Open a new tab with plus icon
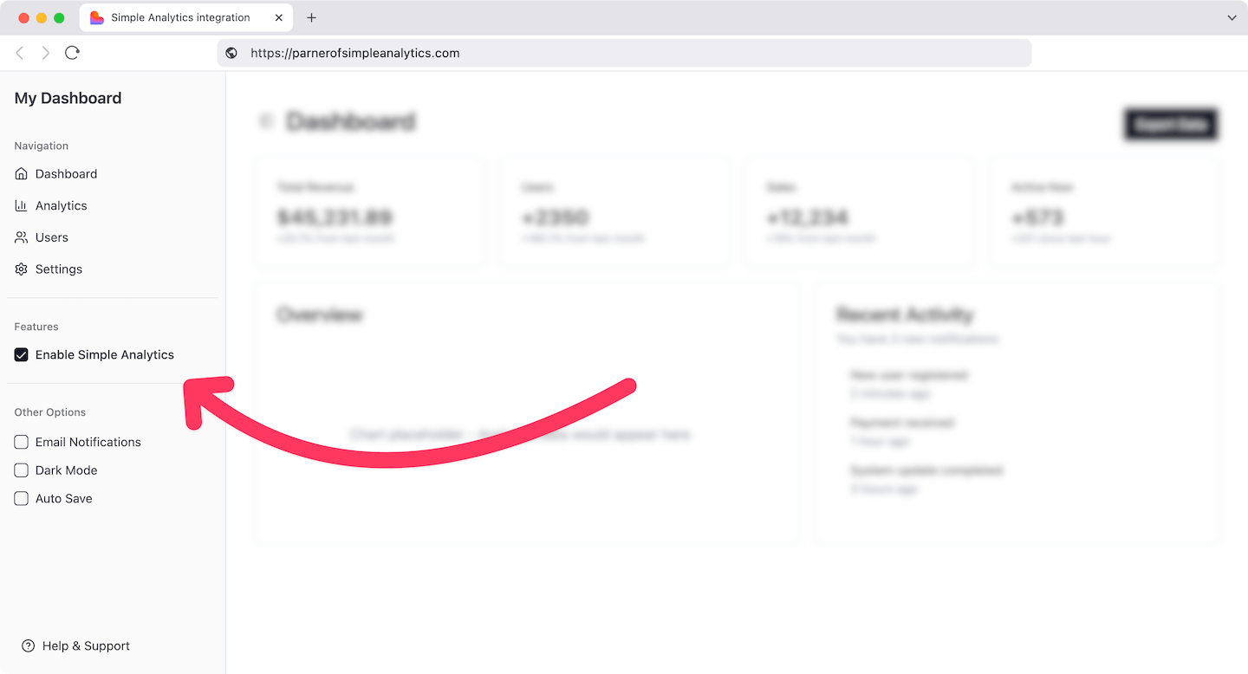Viewport: 1248px width, 674px height. pos(312,17)
